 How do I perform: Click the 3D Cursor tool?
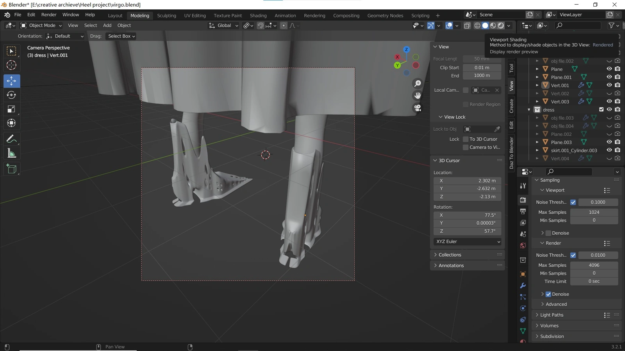click(x=11, y=65)
